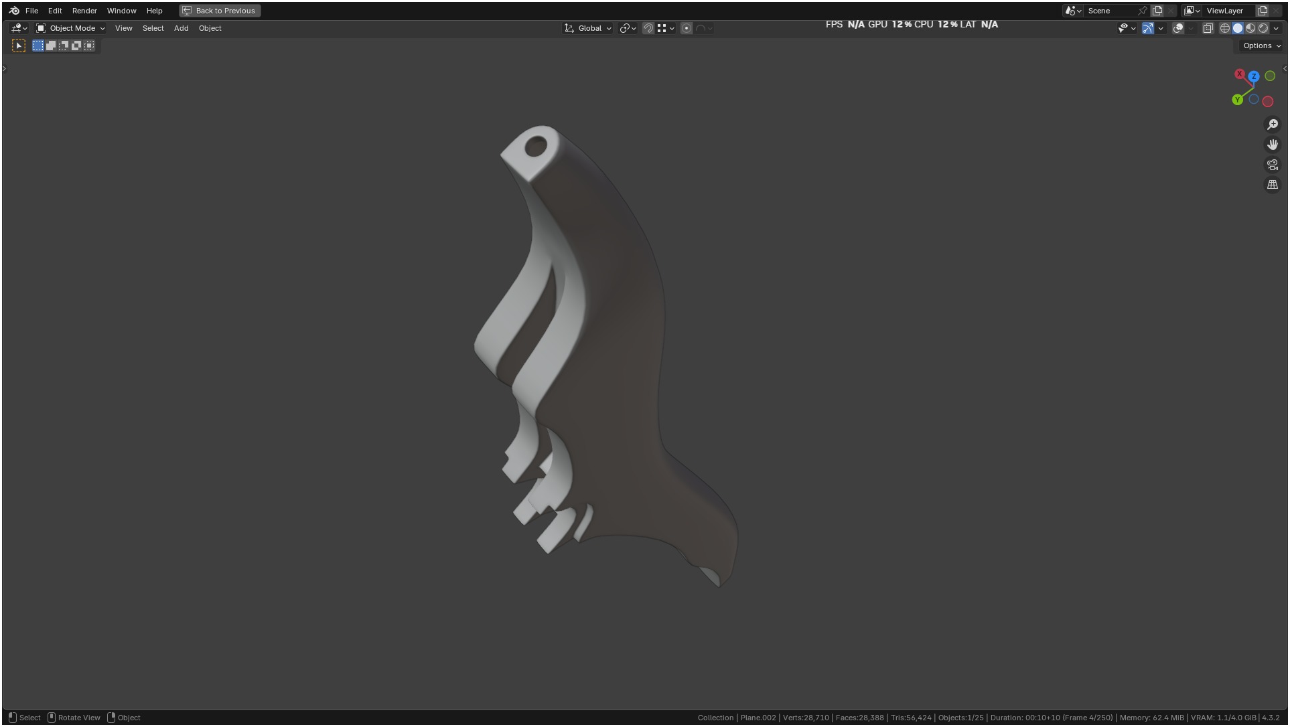Screen dimensions: 1290x727
Task: Click negative Z blue hollow gizmo circle
Action: point(1254,99)
